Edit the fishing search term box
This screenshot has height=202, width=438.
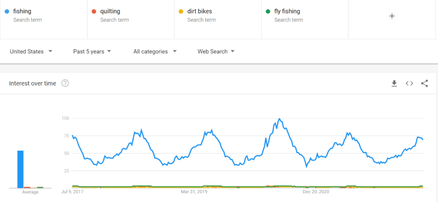(22, 12)
